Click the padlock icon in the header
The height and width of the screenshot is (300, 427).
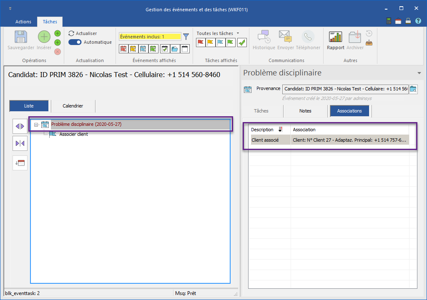[x=408, y=21]
